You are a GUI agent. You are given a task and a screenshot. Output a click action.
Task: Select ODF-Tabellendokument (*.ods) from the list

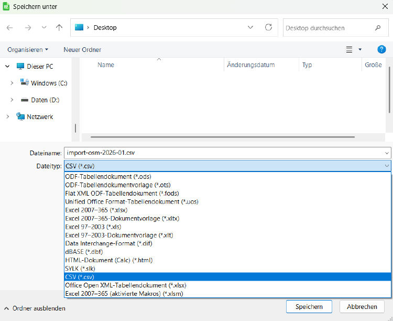coord(108,177)
